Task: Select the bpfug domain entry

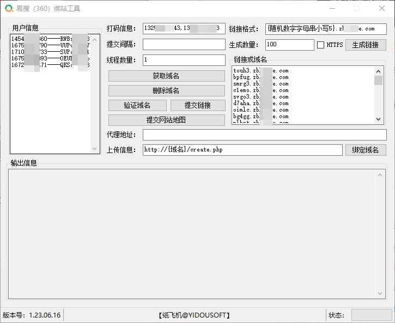Action: (261, 77)
